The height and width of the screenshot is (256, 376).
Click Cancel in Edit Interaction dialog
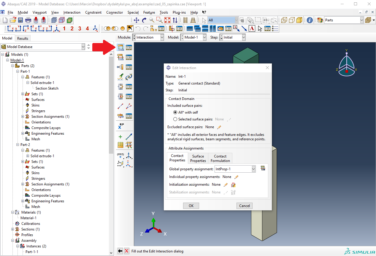pos(244,206)
